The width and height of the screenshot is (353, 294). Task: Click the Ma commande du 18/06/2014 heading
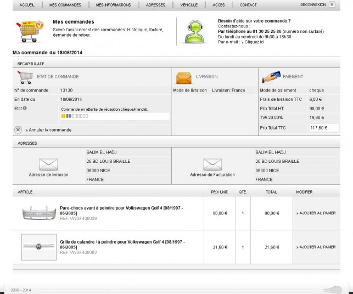click(48, 53)
